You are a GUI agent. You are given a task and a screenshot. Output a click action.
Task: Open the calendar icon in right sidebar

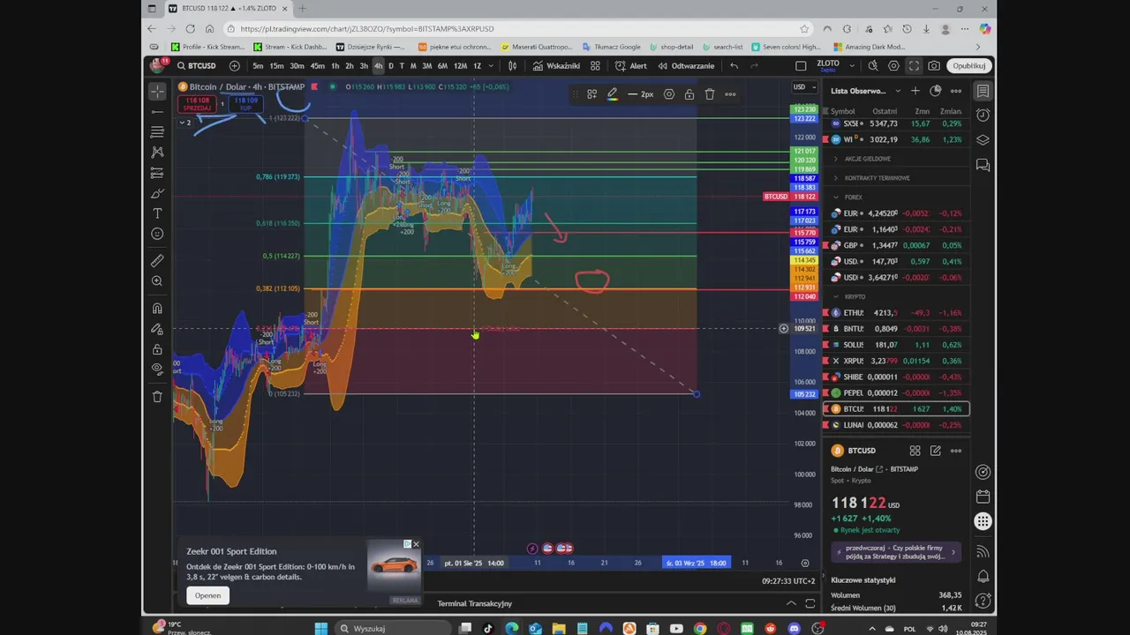click(x=983, y=497)
